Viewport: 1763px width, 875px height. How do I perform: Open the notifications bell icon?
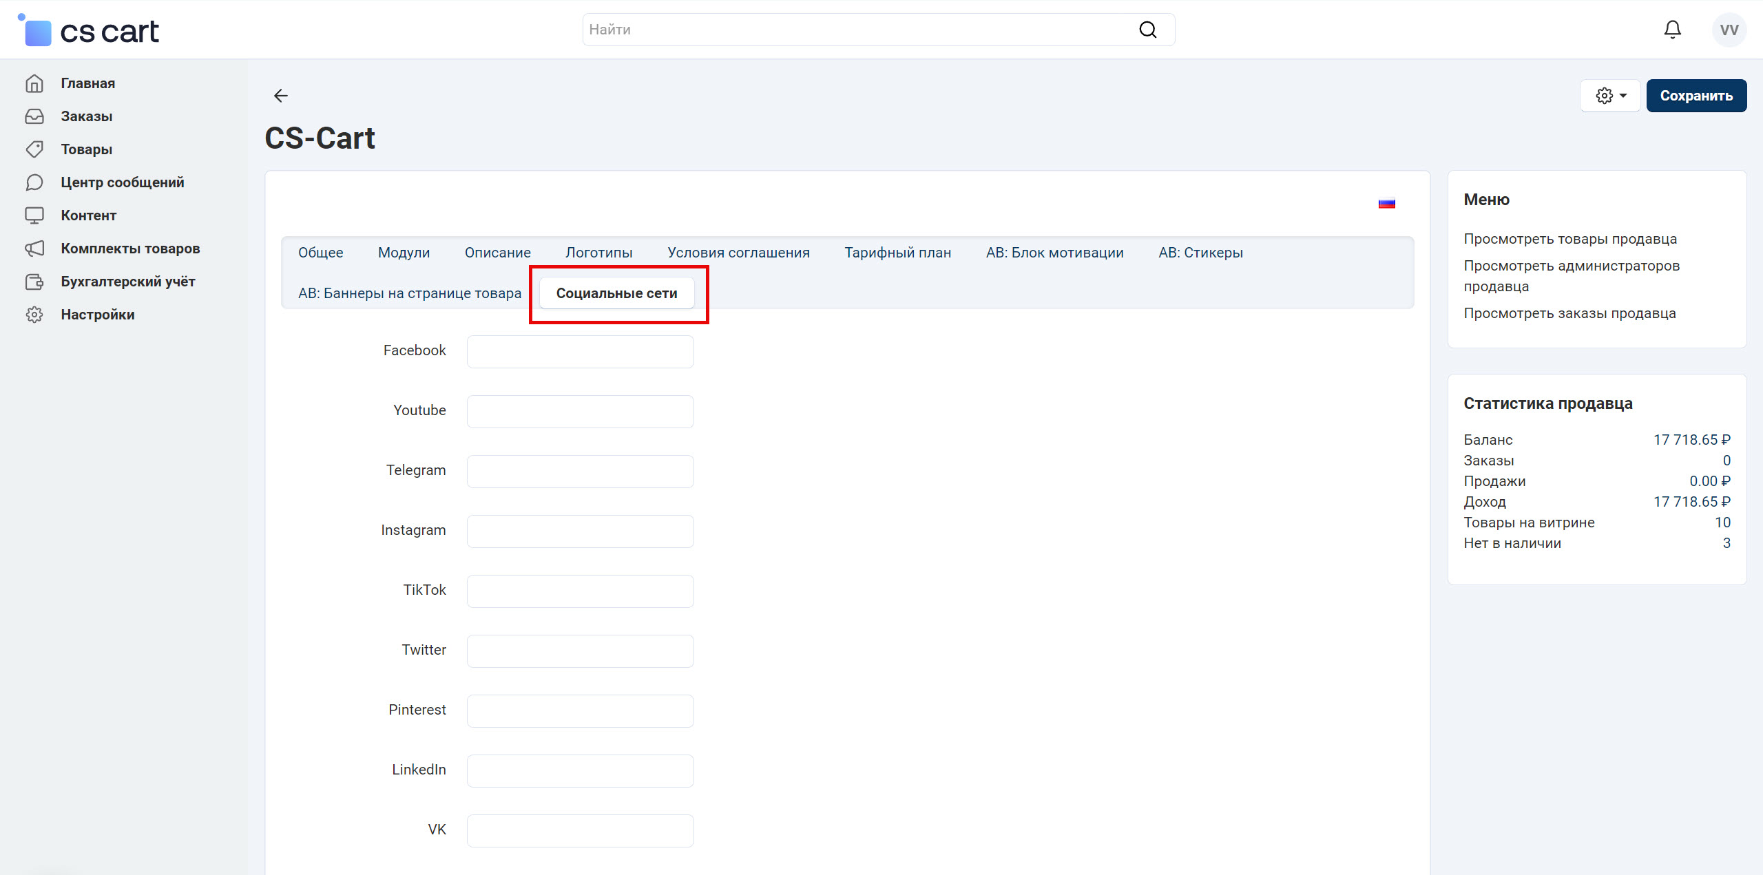(1672, 30)
